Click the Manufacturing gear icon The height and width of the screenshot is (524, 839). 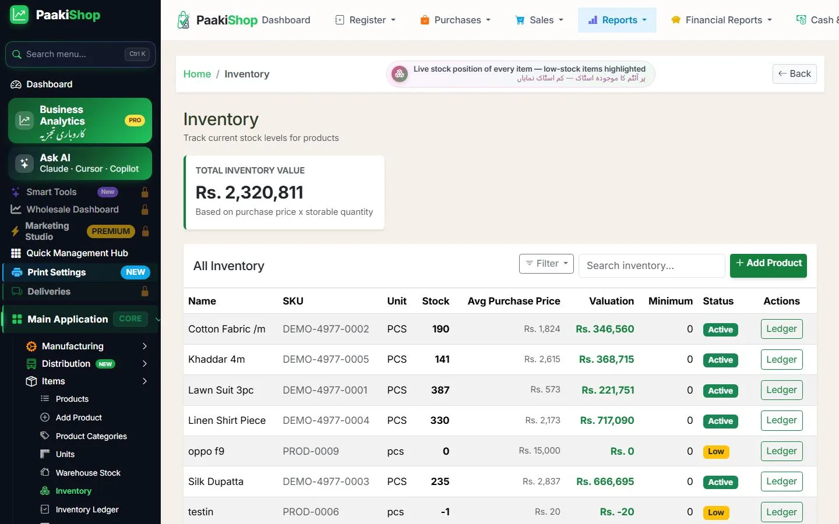[x=31, y=346]
